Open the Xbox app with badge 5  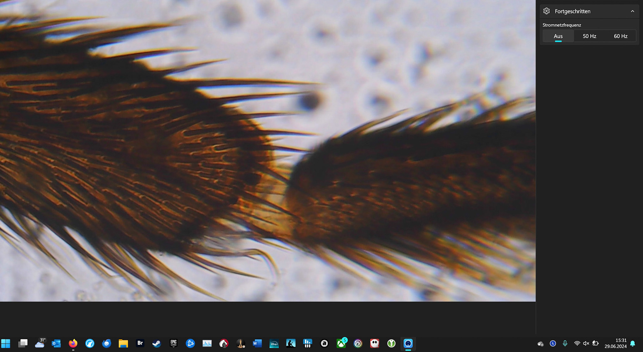pos(341,343)
